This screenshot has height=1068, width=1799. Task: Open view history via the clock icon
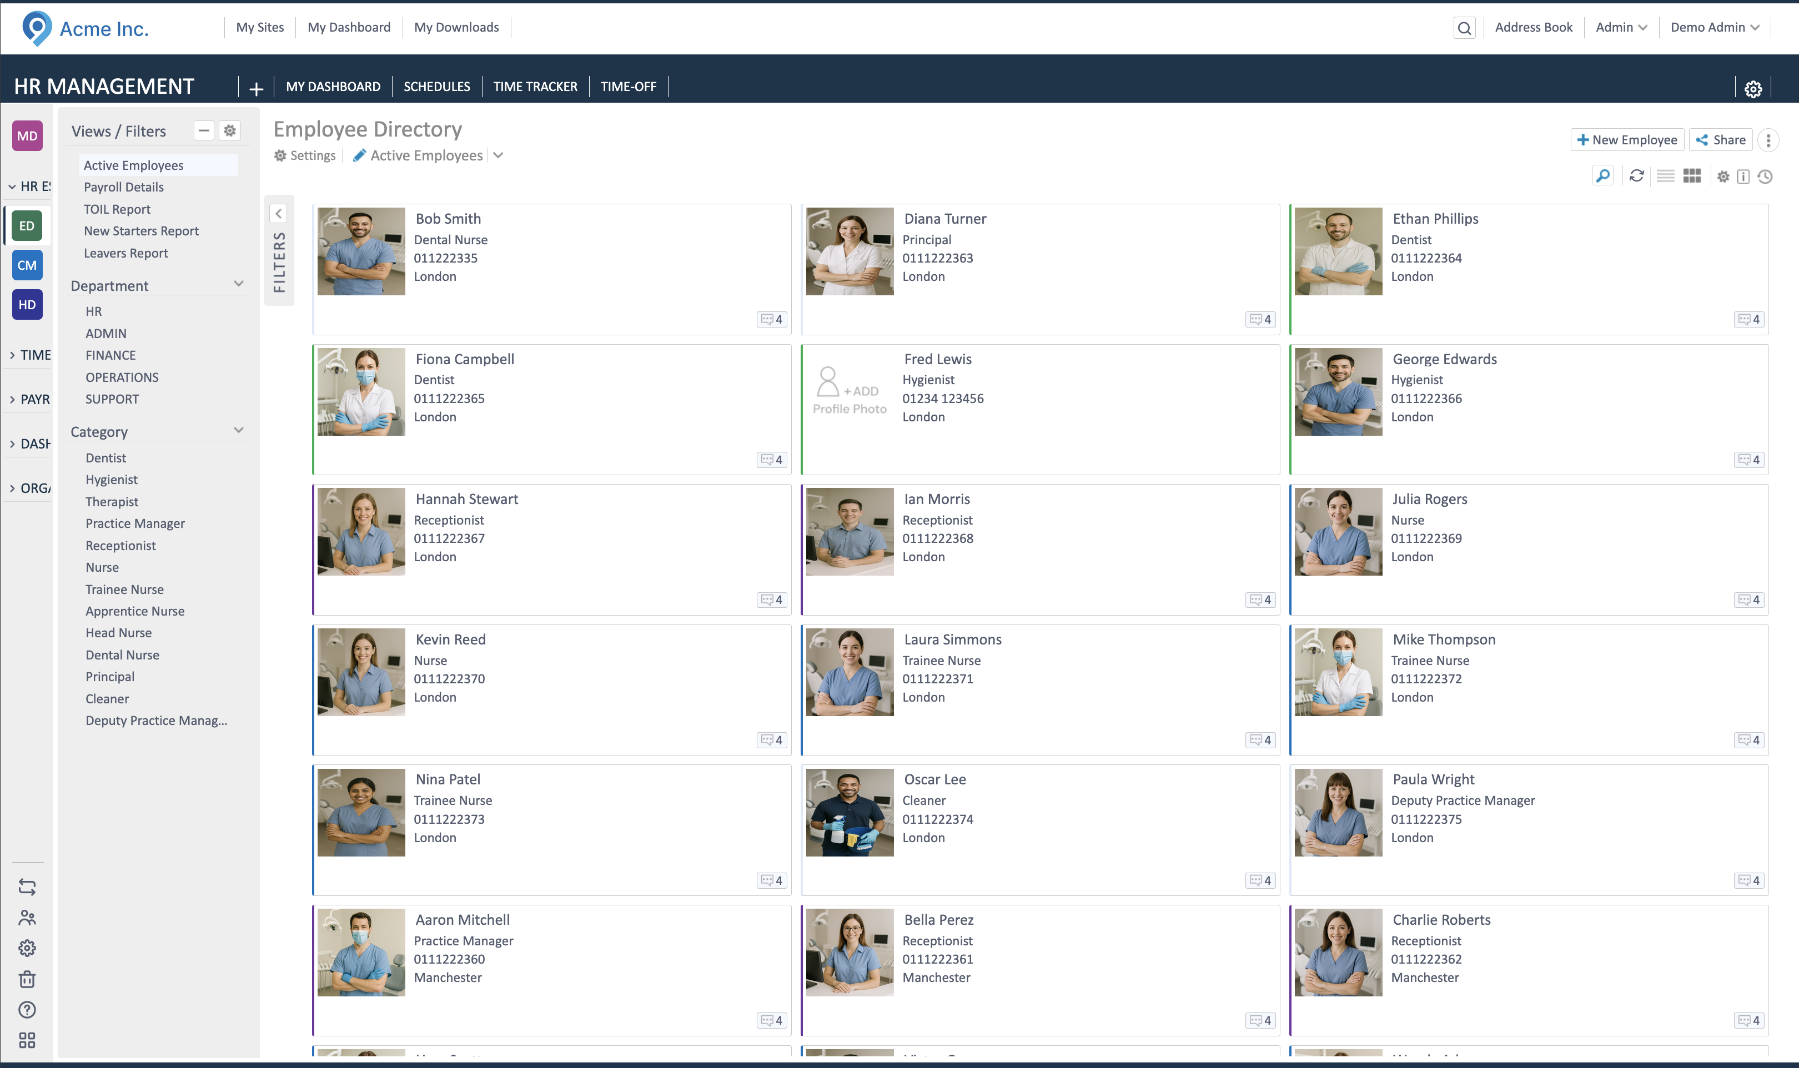coord(1765,175)
